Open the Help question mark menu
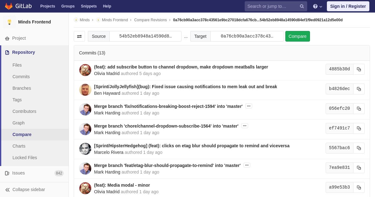Screen dimensions: 375x197 [317, 6]
